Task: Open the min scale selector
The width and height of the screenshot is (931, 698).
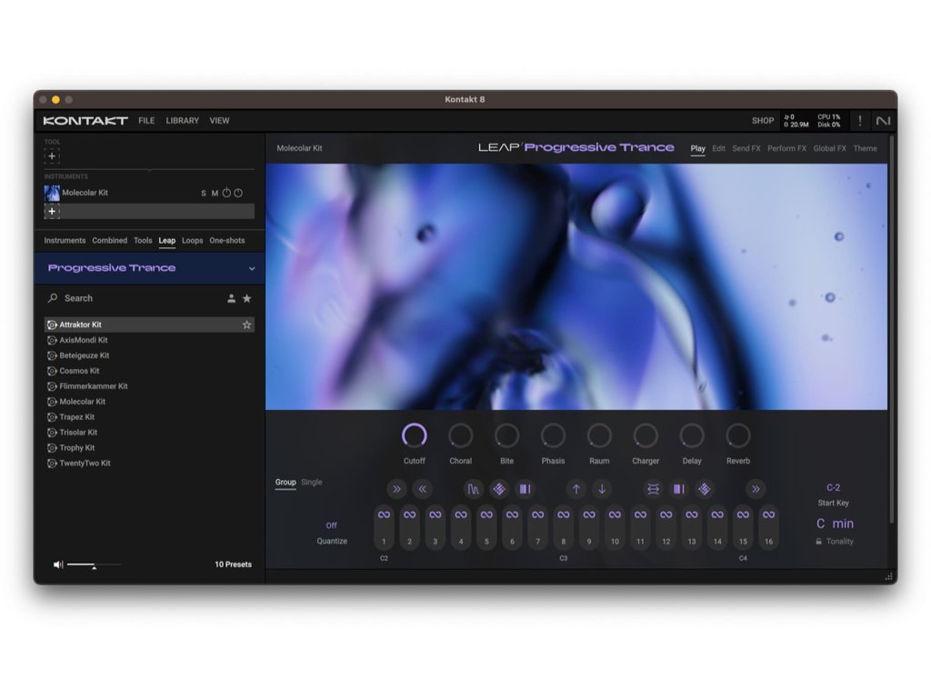Action: (843, 523)
